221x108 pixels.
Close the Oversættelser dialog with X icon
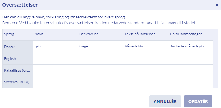pyautogui.click(x=217, y=5)
